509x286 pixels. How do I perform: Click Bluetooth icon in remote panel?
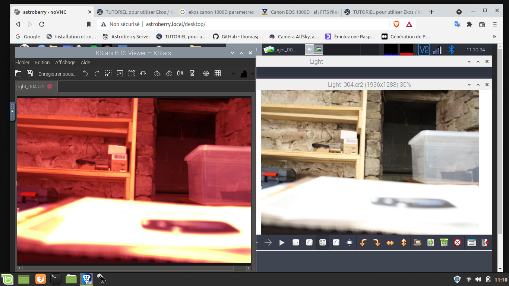tap(451, 50)
